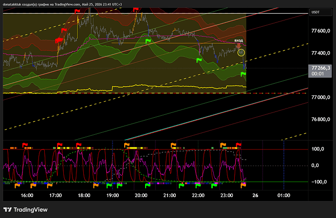Screen dimensions: 336x218
Task: Click the 17:00 time axis label
Action: coord(56,195)
